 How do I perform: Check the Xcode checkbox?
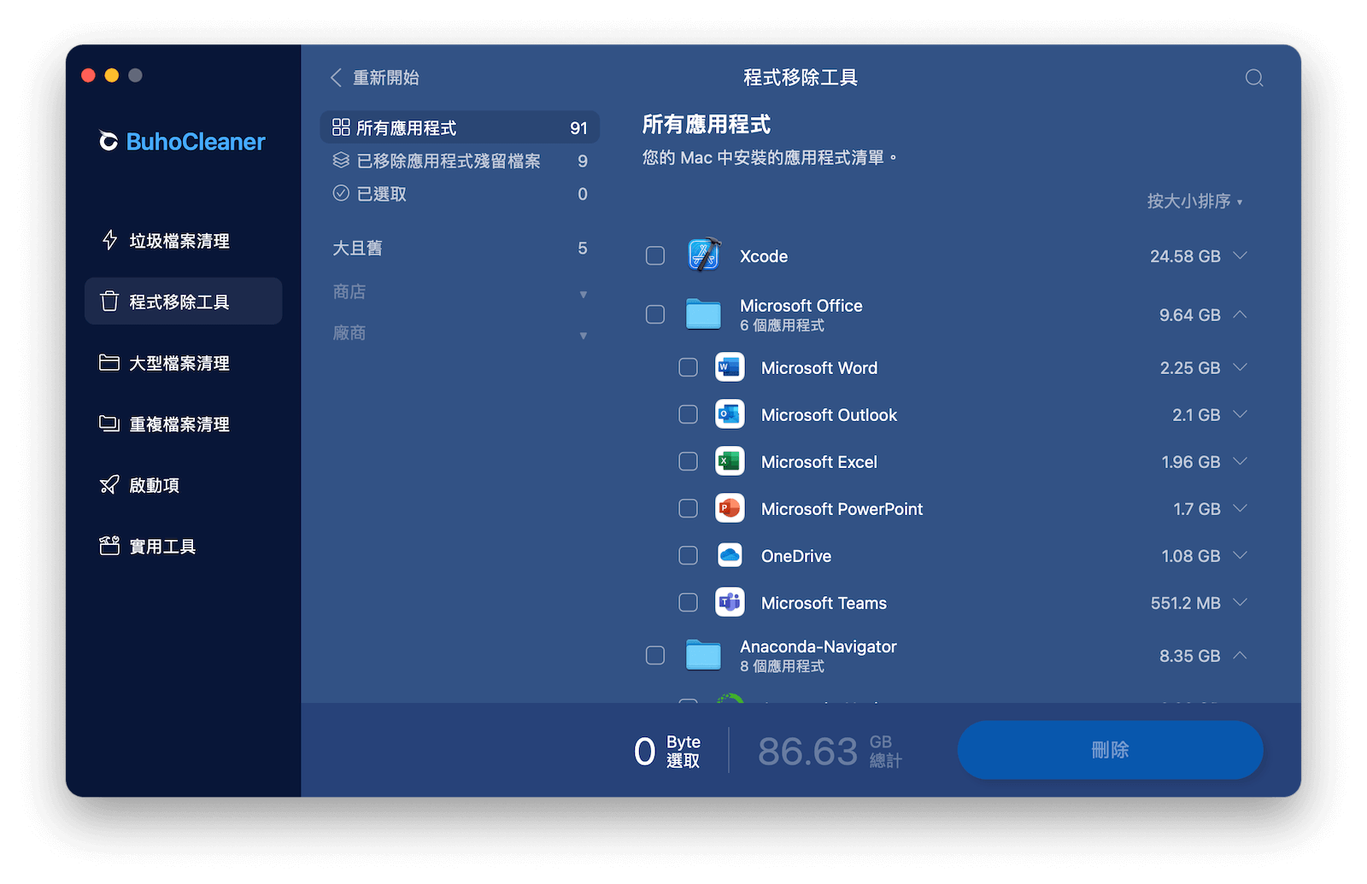655,255
